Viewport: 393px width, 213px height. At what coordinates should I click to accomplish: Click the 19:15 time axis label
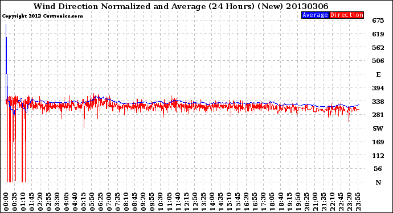(x=289, y=202)
